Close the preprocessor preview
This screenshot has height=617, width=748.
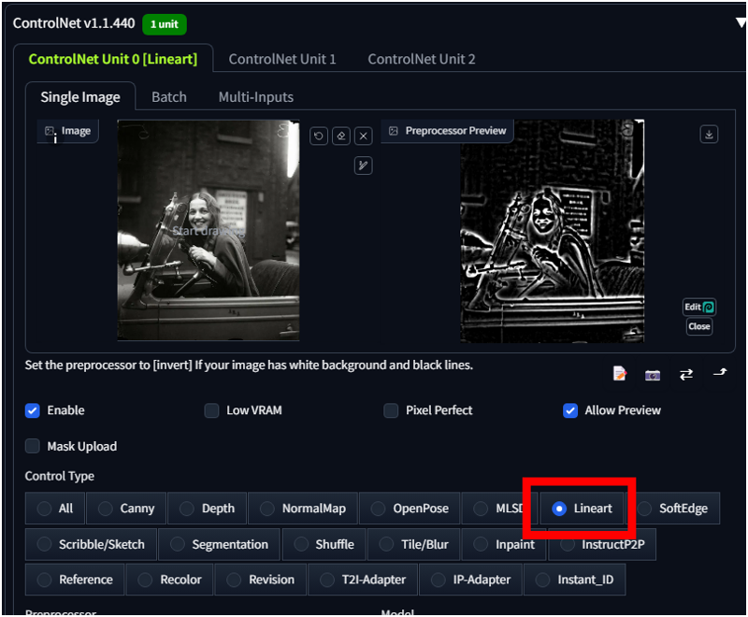coord(699,326)
